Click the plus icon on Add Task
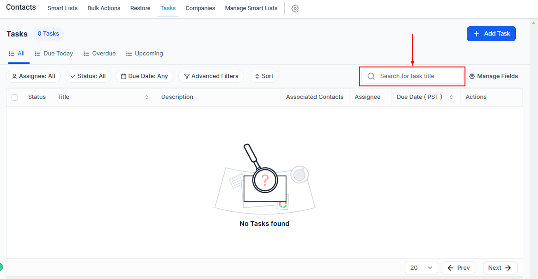 click(x=477, y=34)
